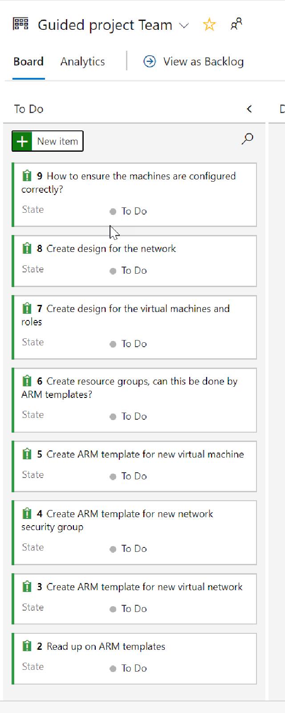Click the New item button
Viewport: 285px width, 713px height.
coord(57,142)
